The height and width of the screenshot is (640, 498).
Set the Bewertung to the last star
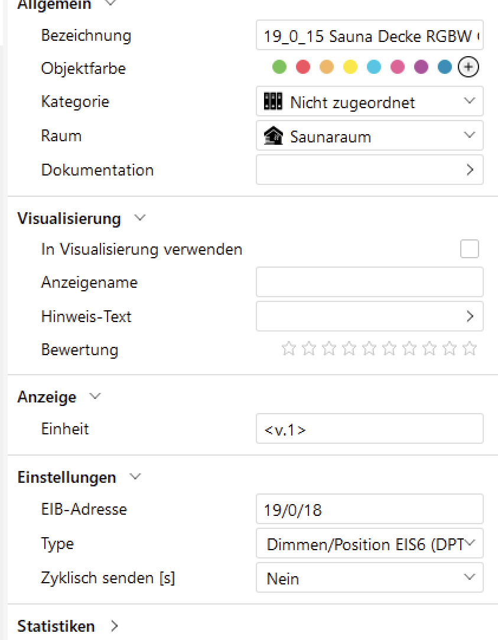pyautogui.click(x=470, y=349)
